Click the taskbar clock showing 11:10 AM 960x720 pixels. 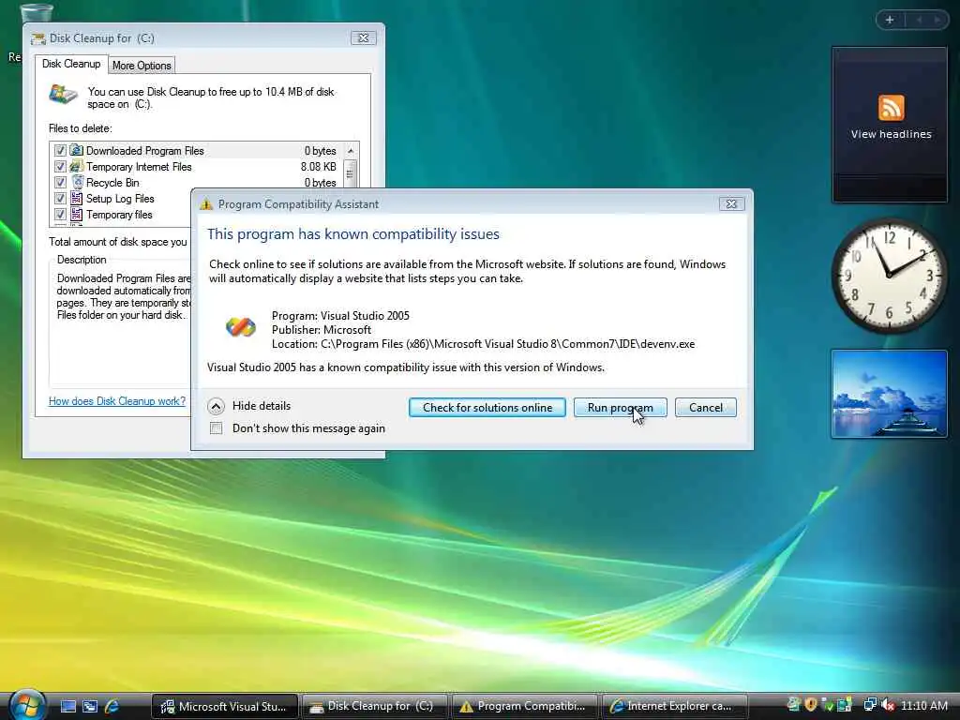tap(923, 705)
